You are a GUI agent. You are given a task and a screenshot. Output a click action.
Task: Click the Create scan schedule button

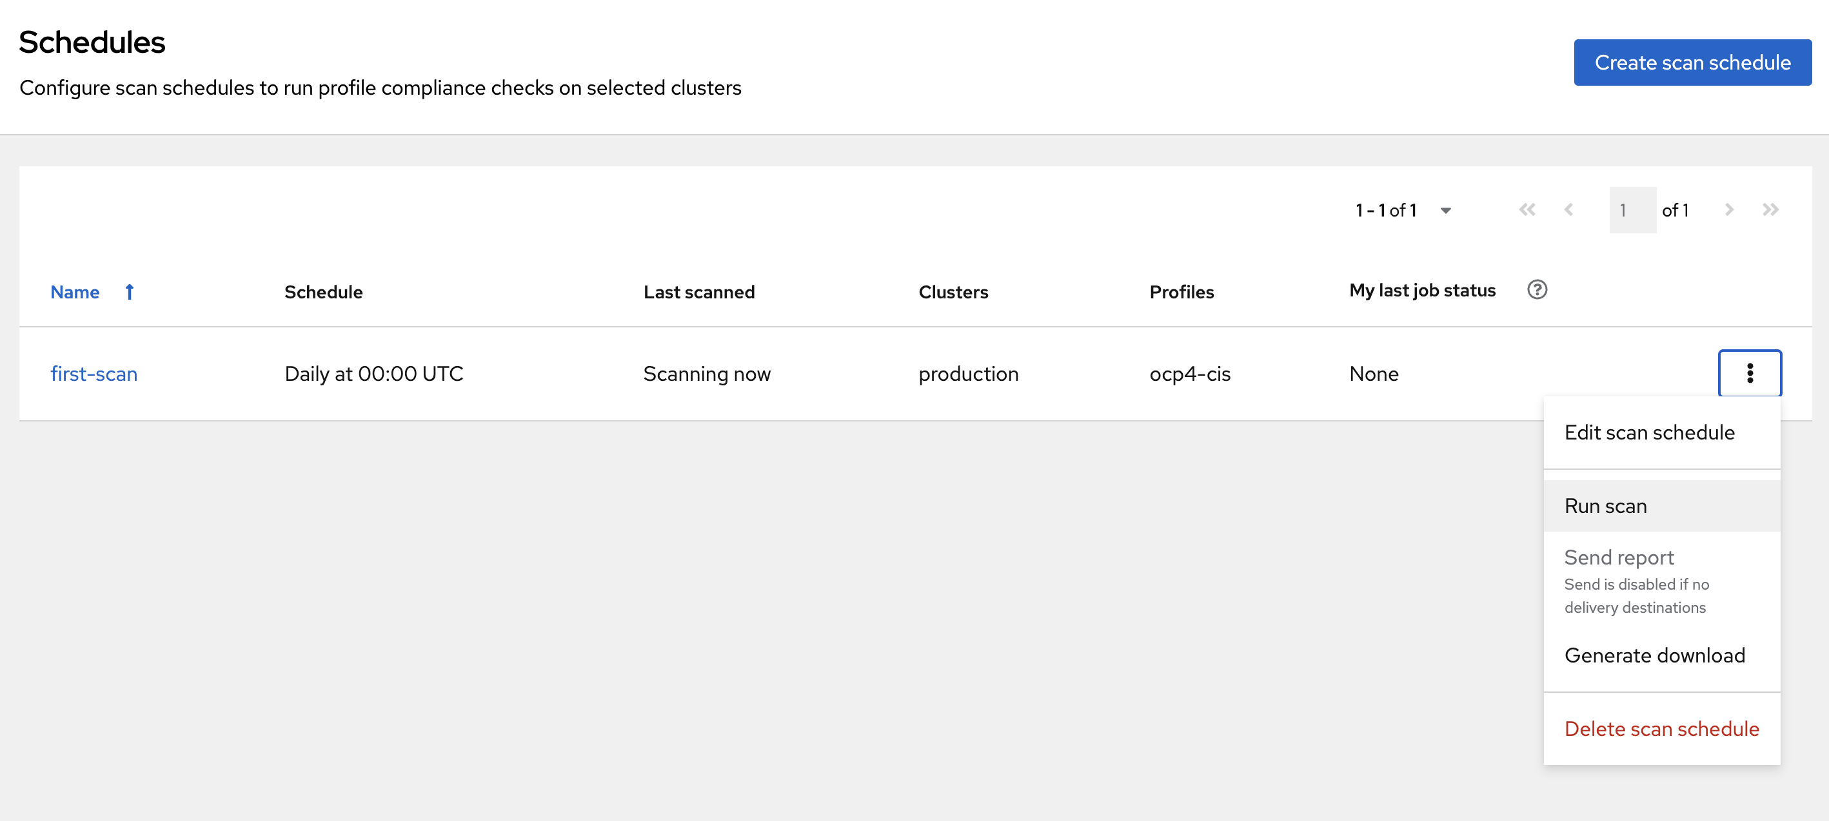1692,63
